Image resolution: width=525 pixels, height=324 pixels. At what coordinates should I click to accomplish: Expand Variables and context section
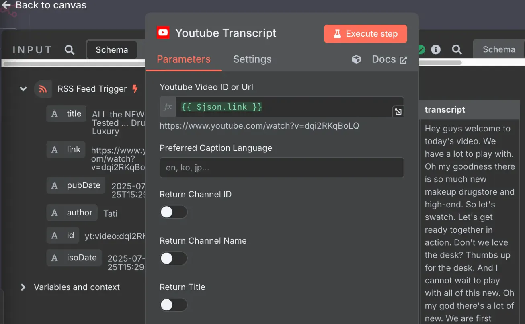click(x=23, y=287)
